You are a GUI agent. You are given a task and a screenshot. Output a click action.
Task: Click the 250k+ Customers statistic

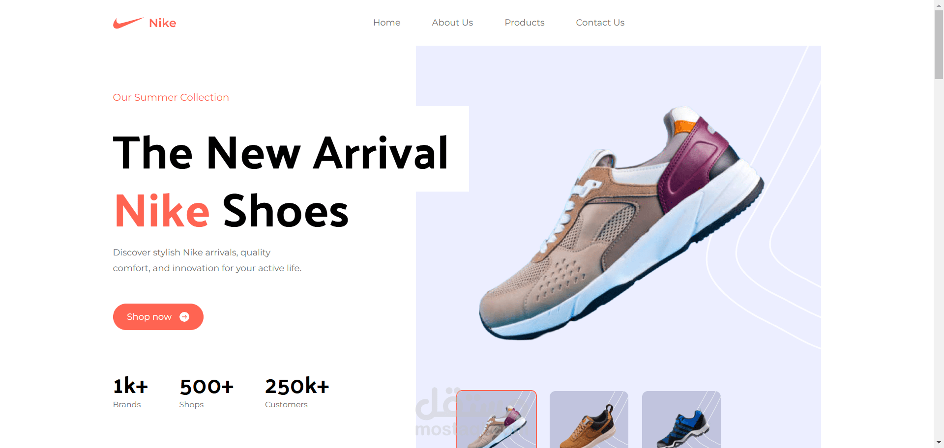(x=297, y=392)
